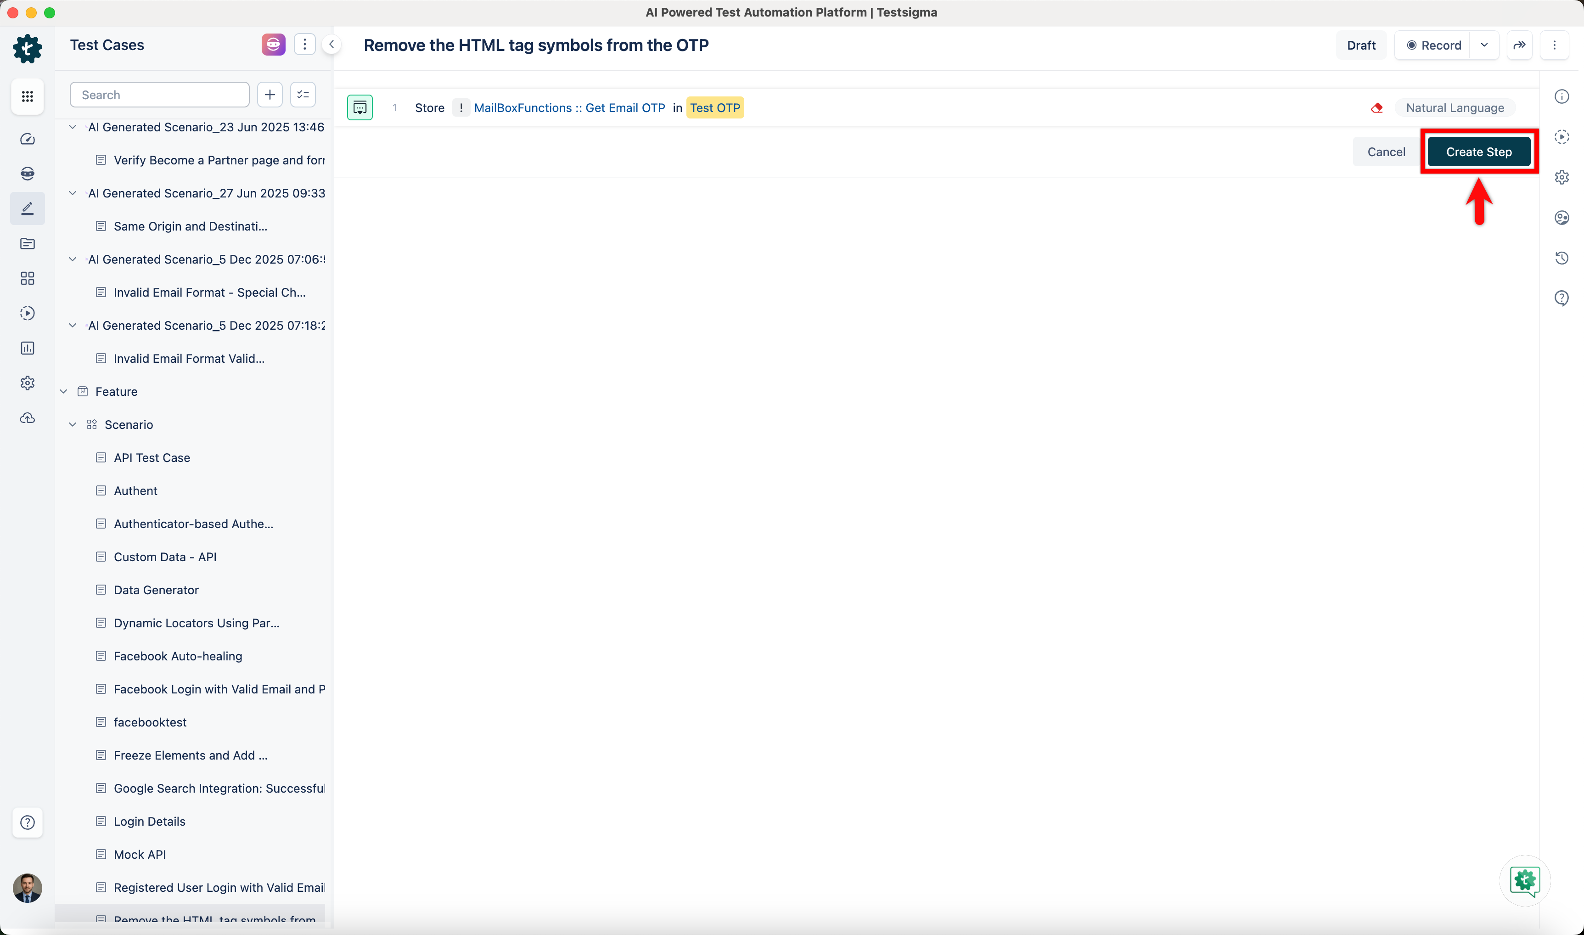Viewport: 1584px width, 935px height.
Task: Open the step comment icon on step 1
Action: (x=359, y=108)
